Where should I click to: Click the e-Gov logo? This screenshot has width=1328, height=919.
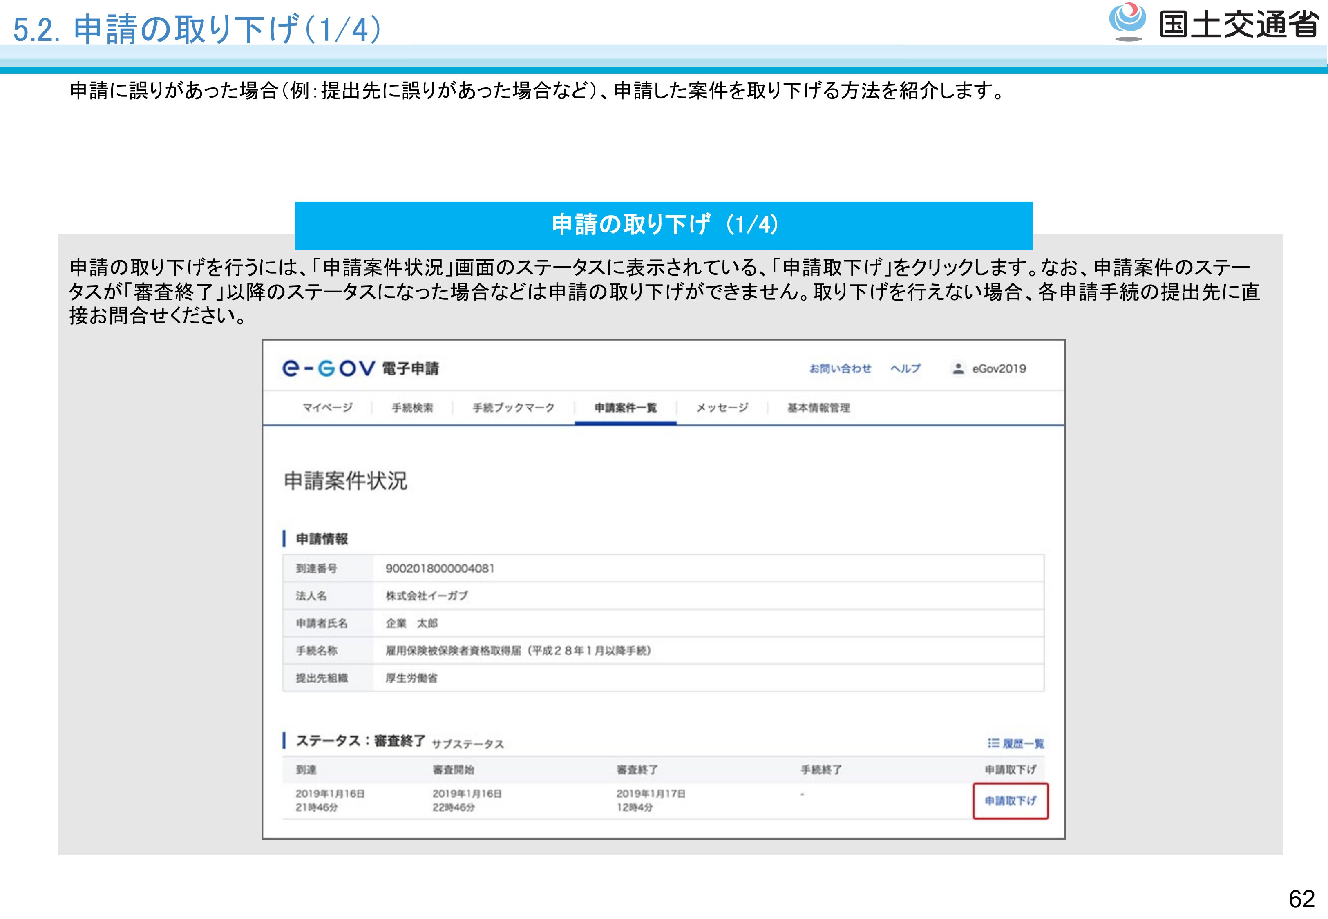[329, 368]
